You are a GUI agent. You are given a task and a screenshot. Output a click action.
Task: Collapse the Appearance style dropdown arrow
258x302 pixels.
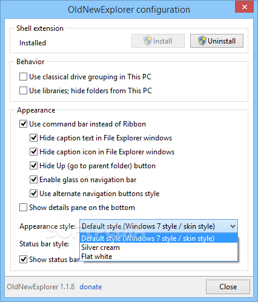pyautogui.click(x=233, y=226)
